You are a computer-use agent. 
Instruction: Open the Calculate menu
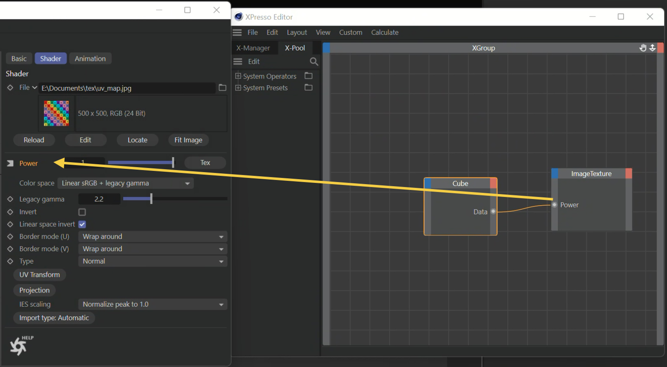point(385,32)
